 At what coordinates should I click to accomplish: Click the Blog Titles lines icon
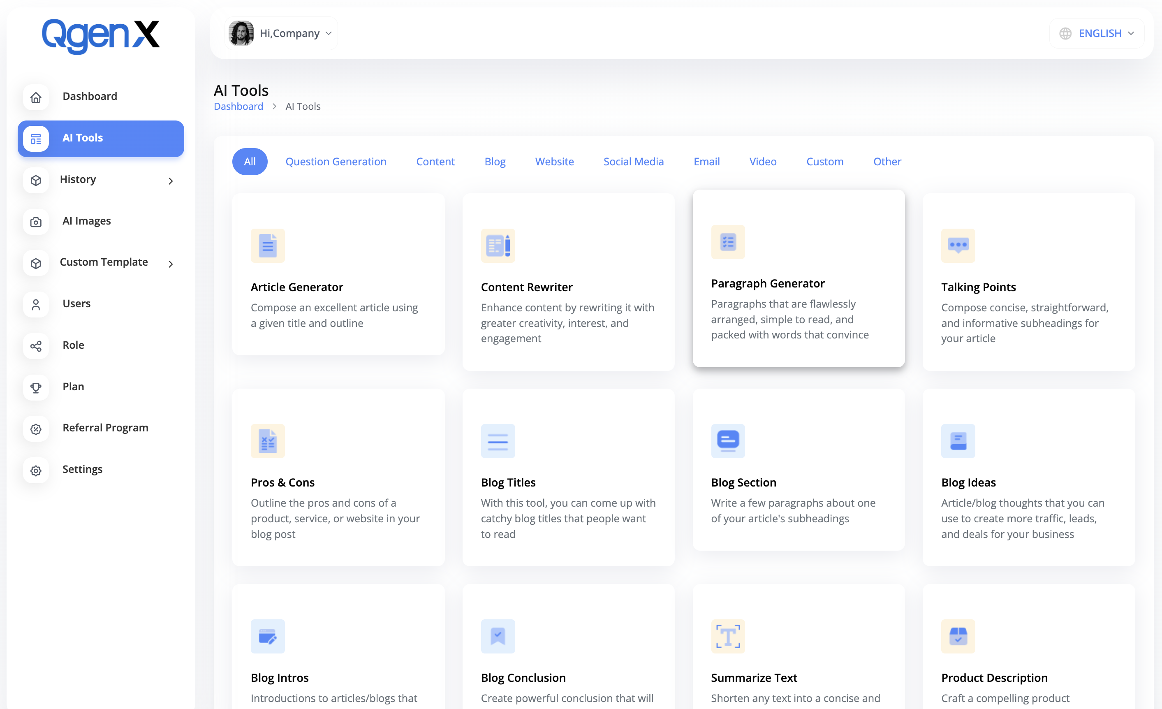[x=498, y=440]
